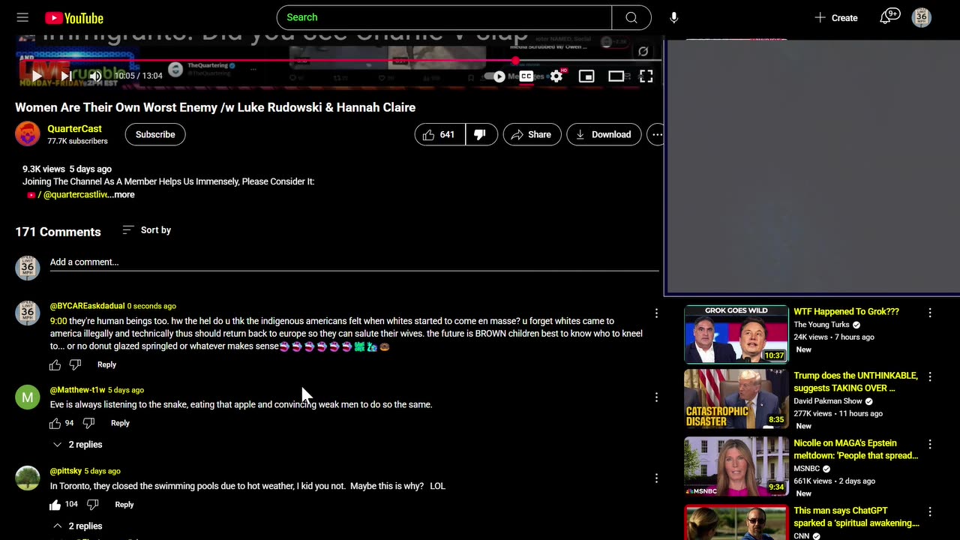Open more actions next to Download
960x540 pixels.
pyautogui.click(x=657, y=134)
